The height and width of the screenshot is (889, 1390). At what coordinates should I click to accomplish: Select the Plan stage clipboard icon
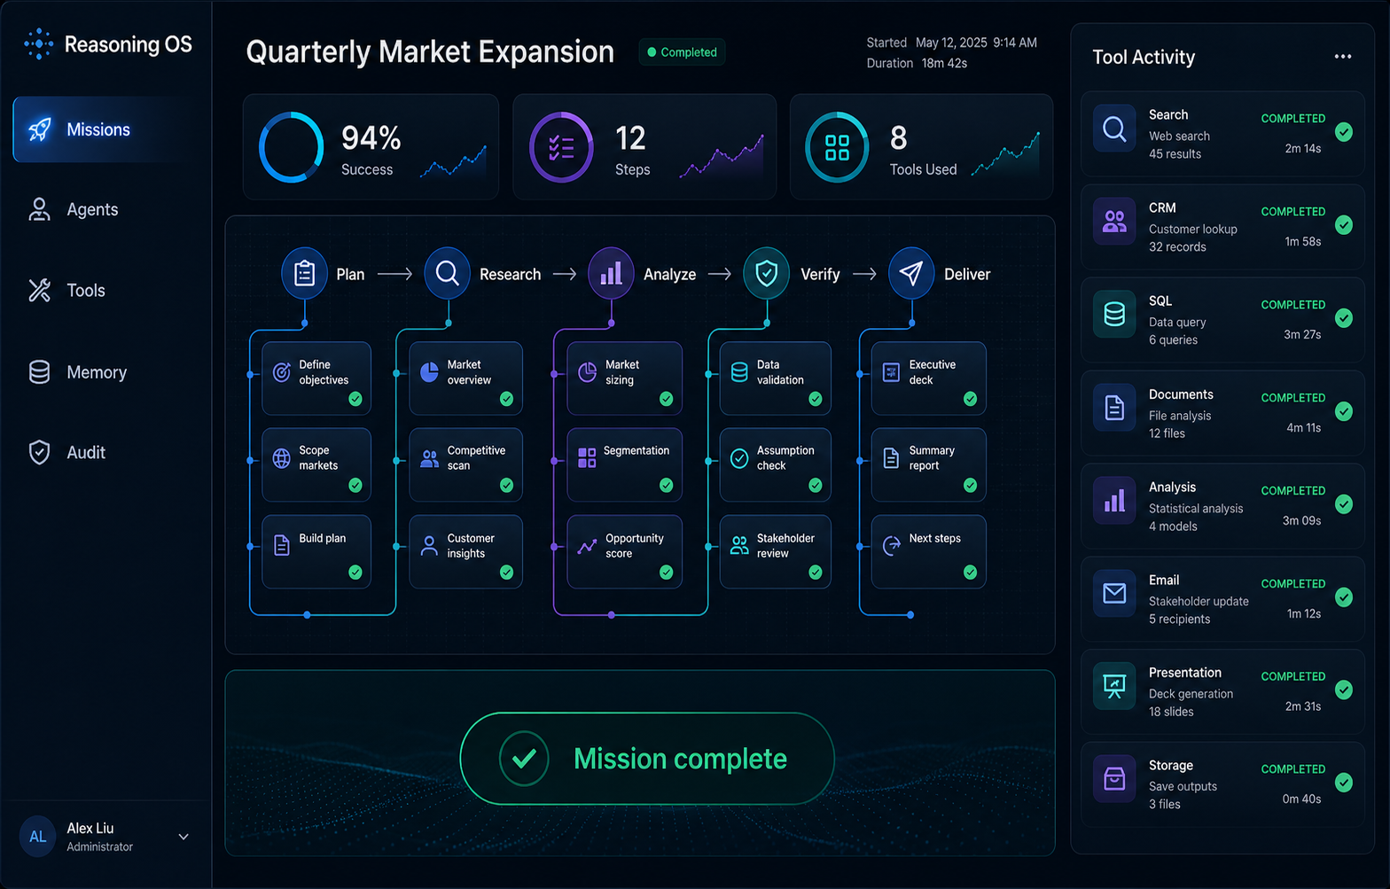coord(304,273)
